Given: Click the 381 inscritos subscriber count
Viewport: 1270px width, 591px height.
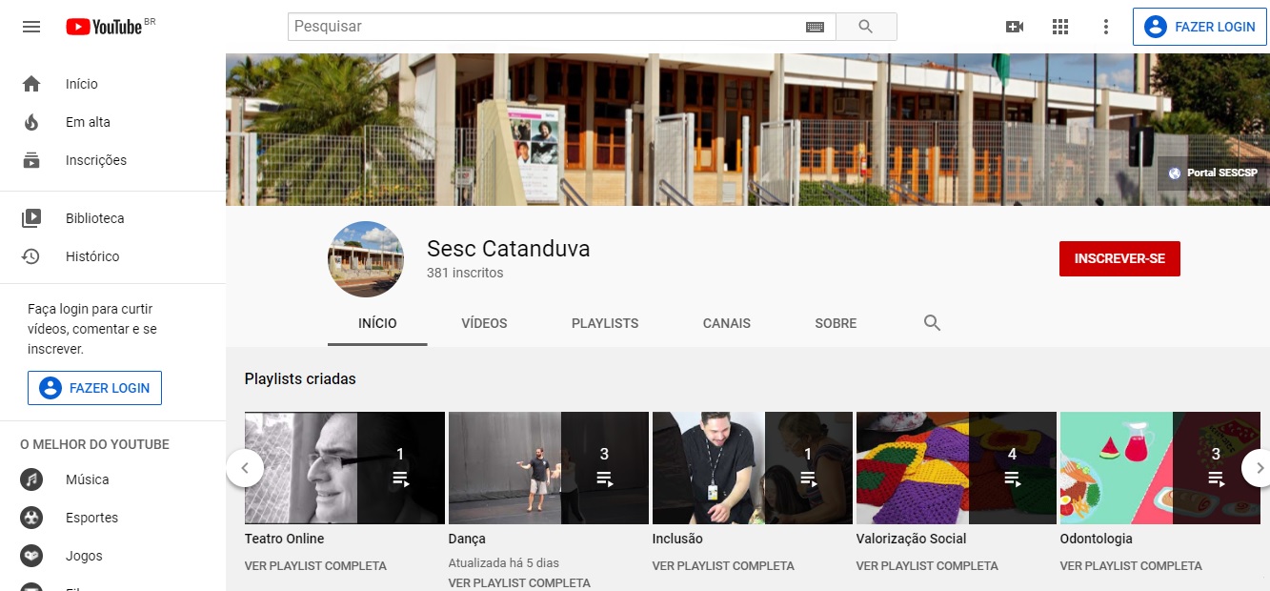Looking at the screenshot, I should click(x=465, y=273).
